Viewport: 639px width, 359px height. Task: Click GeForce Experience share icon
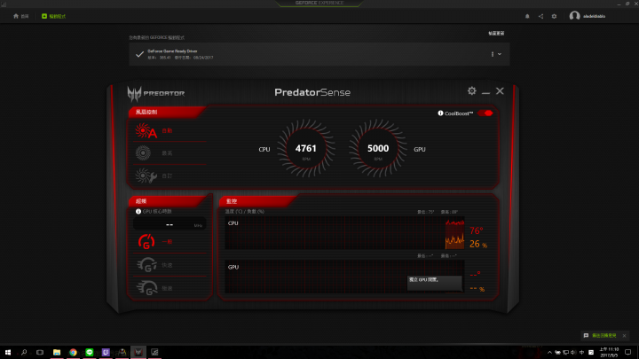click(540, 16)
